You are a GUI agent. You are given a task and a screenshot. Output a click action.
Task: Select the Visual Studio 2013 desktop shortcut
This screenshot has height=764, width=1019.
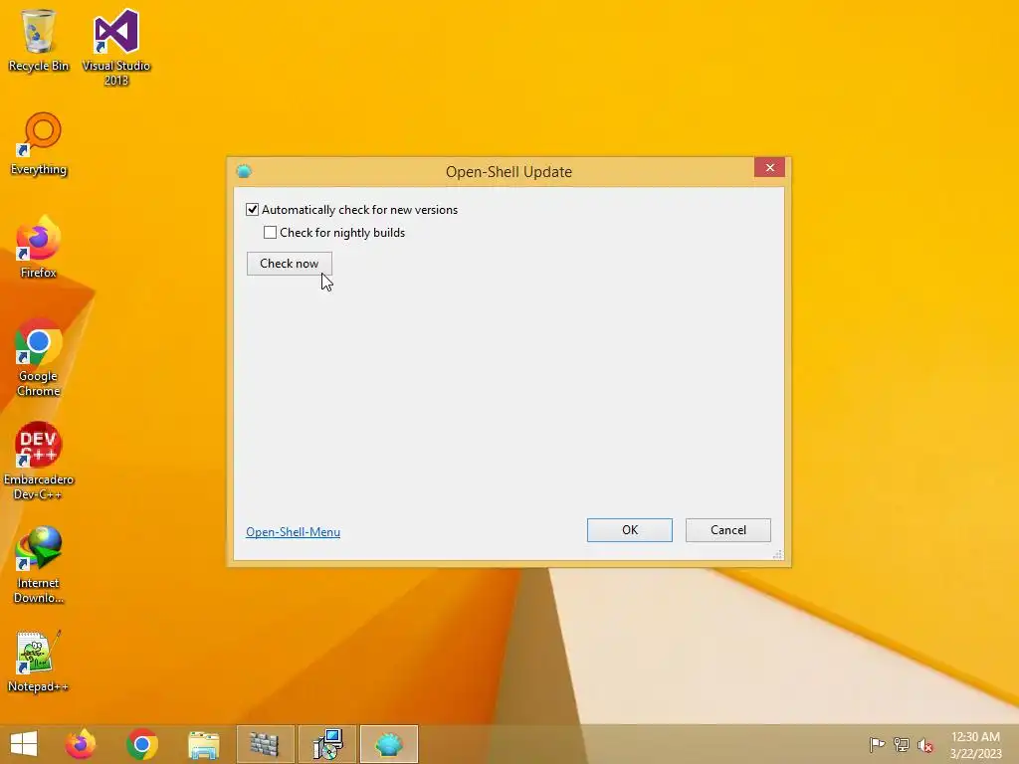116,47
